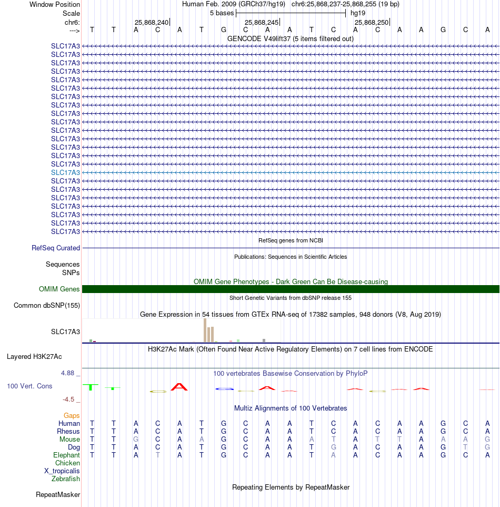Open the GTEx Gene Expression track title
Viewport: 500px width, 507px height.
[x=291, y=314]
